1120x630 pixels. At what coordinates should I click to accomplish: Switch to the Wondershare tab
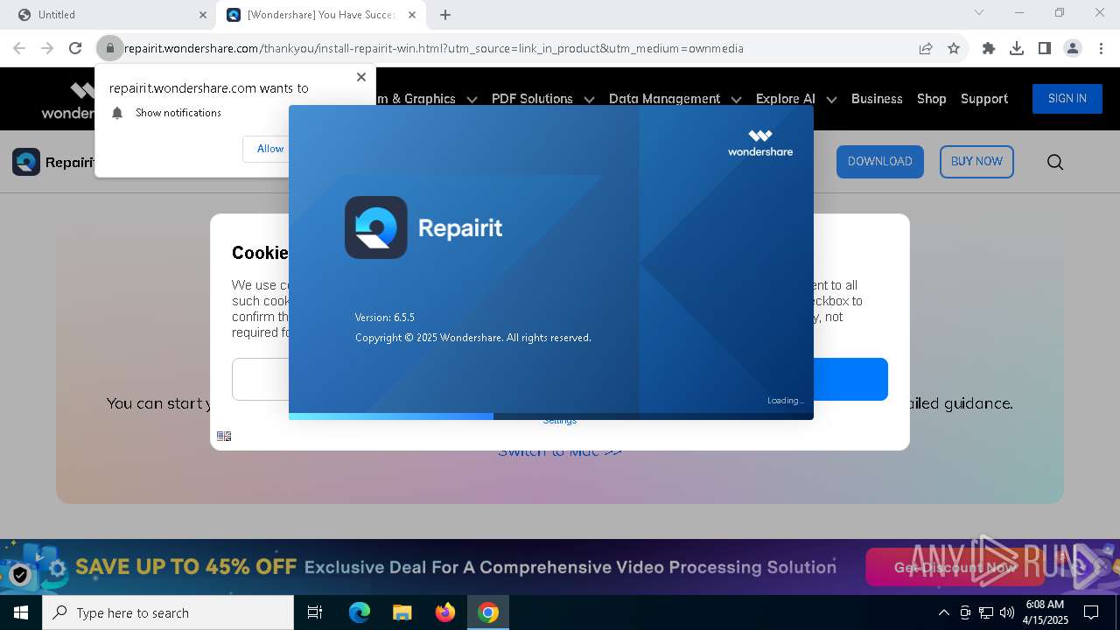(x=321, y=15)
